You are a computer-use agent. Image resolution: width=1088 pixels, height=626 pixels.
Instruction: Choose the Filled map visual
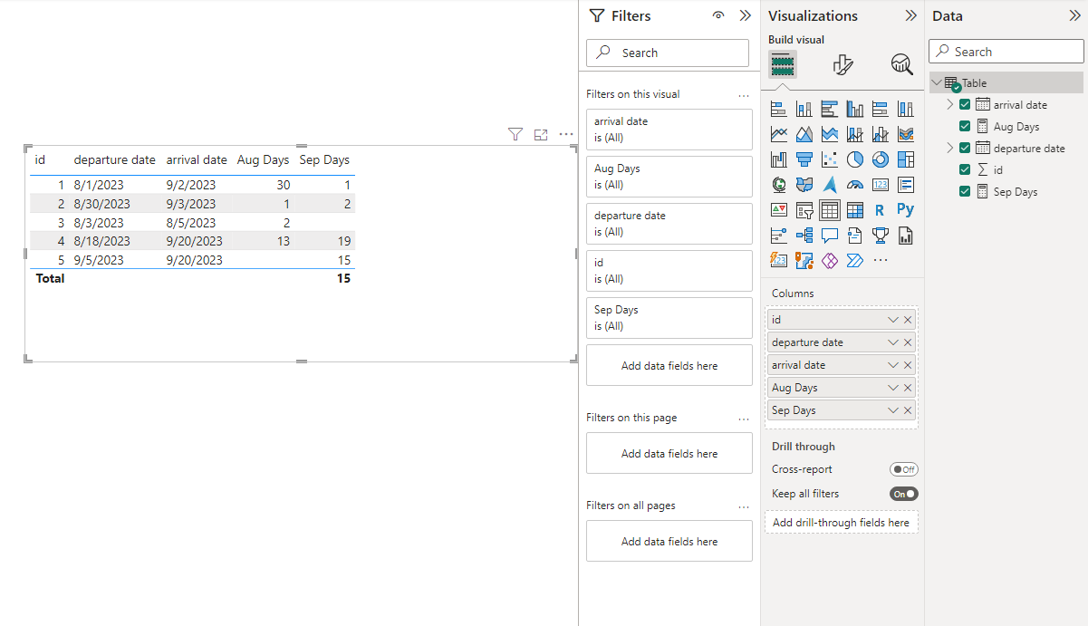tap(804, 185)
